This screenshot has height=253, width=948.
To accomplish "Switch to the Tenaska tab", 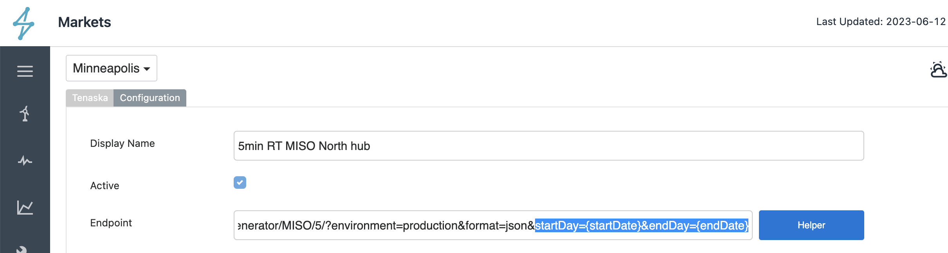I will [x=90, y=98].
